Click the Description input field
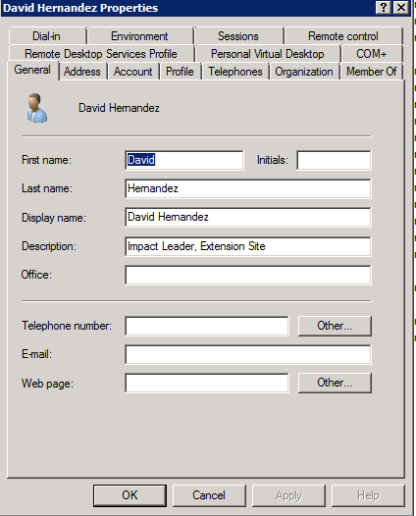 [x=248, y=246]
